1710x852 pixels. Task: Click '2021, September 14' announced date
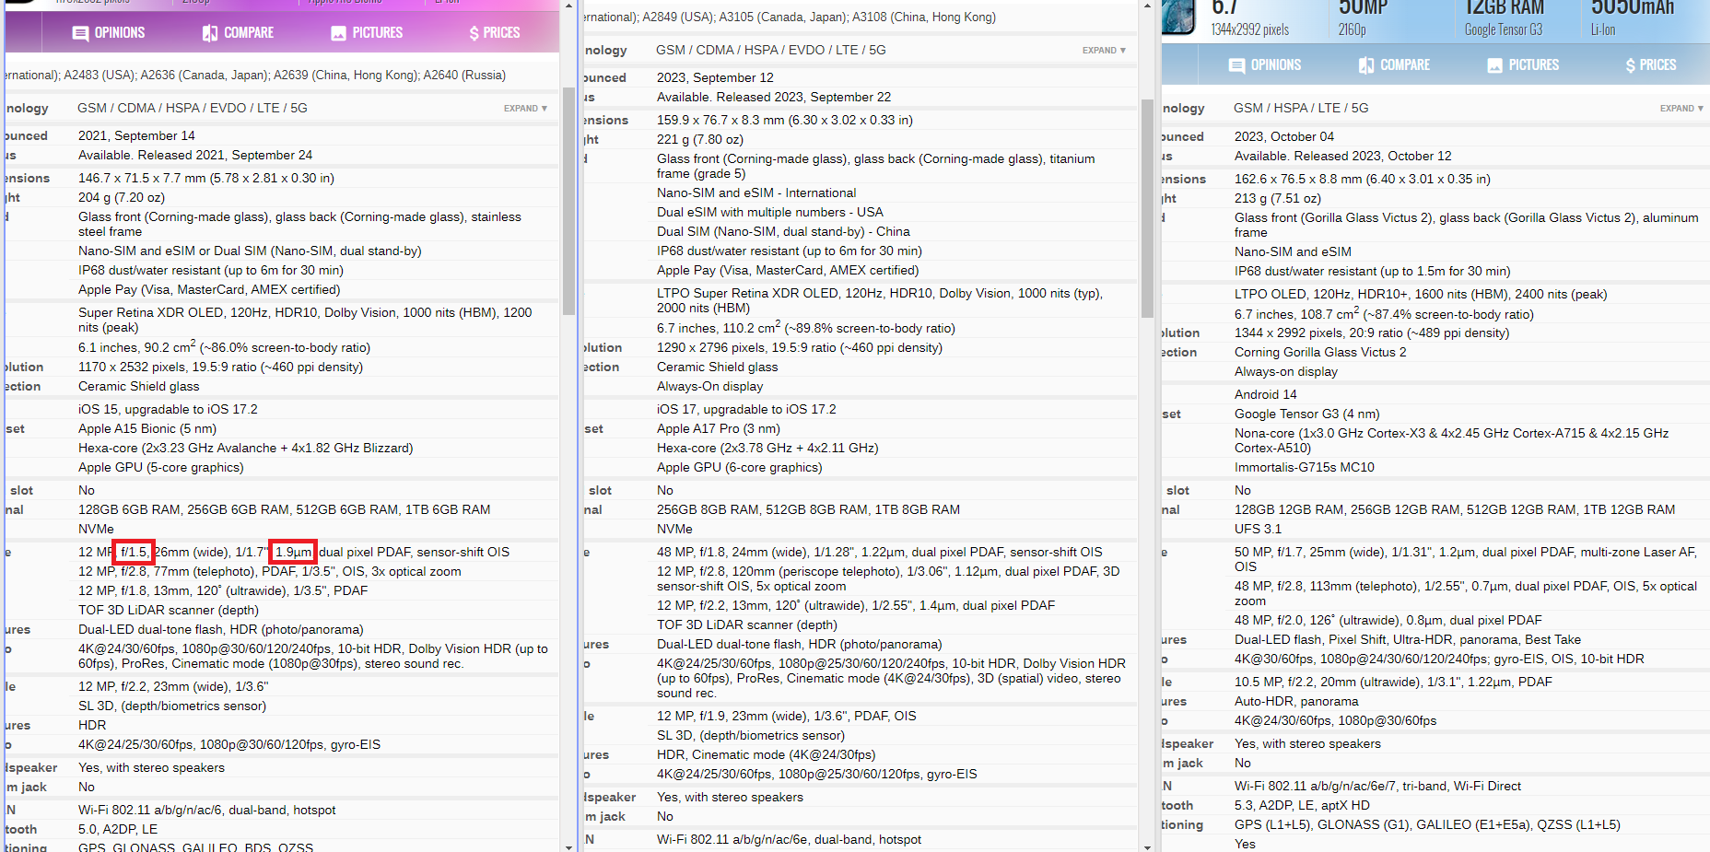(136, 135)
